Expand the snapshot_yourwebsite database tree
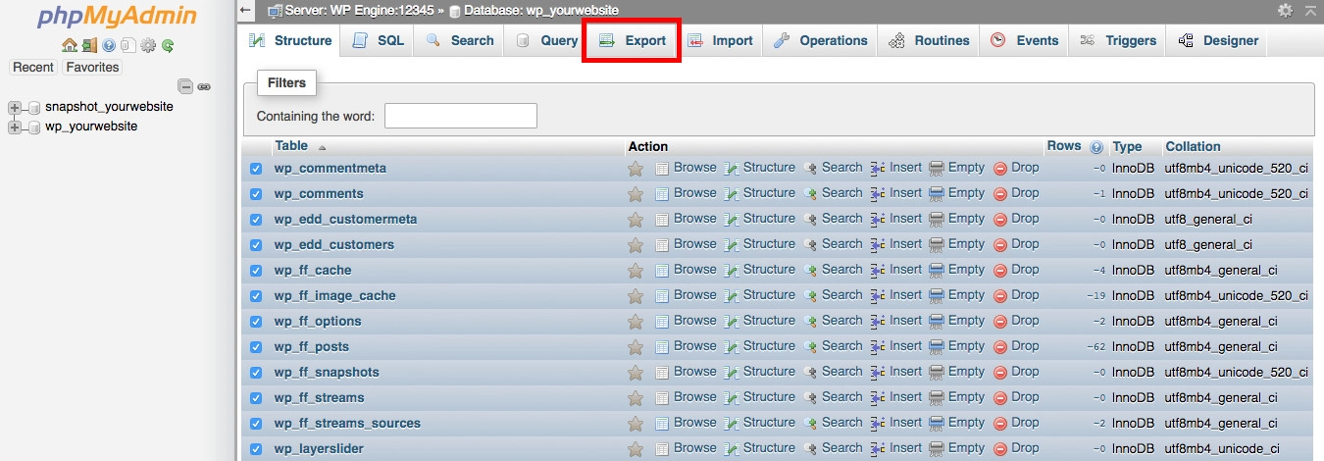This screenshot has height=461, width=1324. point(15,107)
